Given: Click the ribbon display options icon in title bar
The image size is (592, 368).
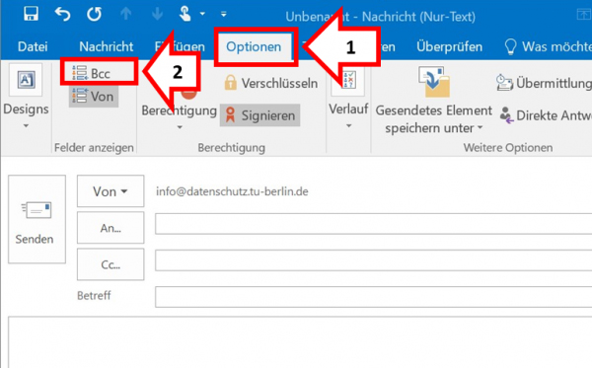Looking at the screenshot, I should coord(584,15).
